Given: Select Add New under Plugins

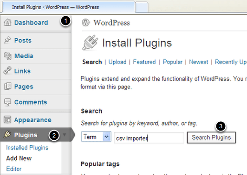Looking at the screenshot, I should [19, 158].
